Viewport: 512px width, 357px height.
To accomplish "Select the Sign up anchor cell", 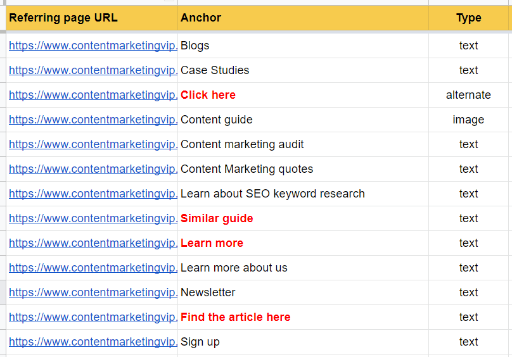I will coord(303,342).
